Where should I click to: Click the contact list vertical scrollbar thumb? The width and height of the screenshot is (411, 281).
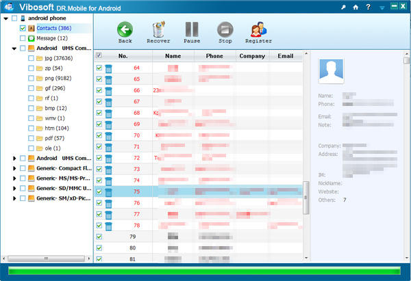point(306,198)
